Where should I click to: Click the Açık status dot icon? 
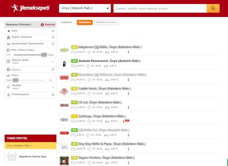pos(9,31)
